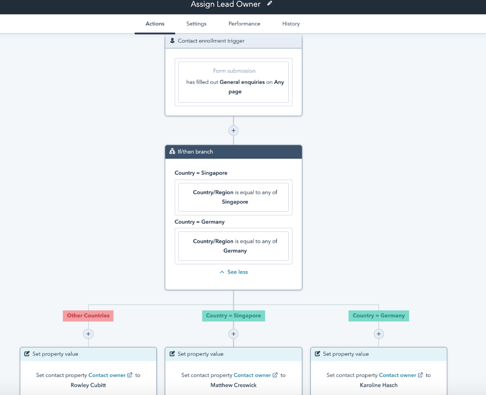Screen dimensions: 486x395
Task: Click Set property value header on Singapore card
Action: 233,354
